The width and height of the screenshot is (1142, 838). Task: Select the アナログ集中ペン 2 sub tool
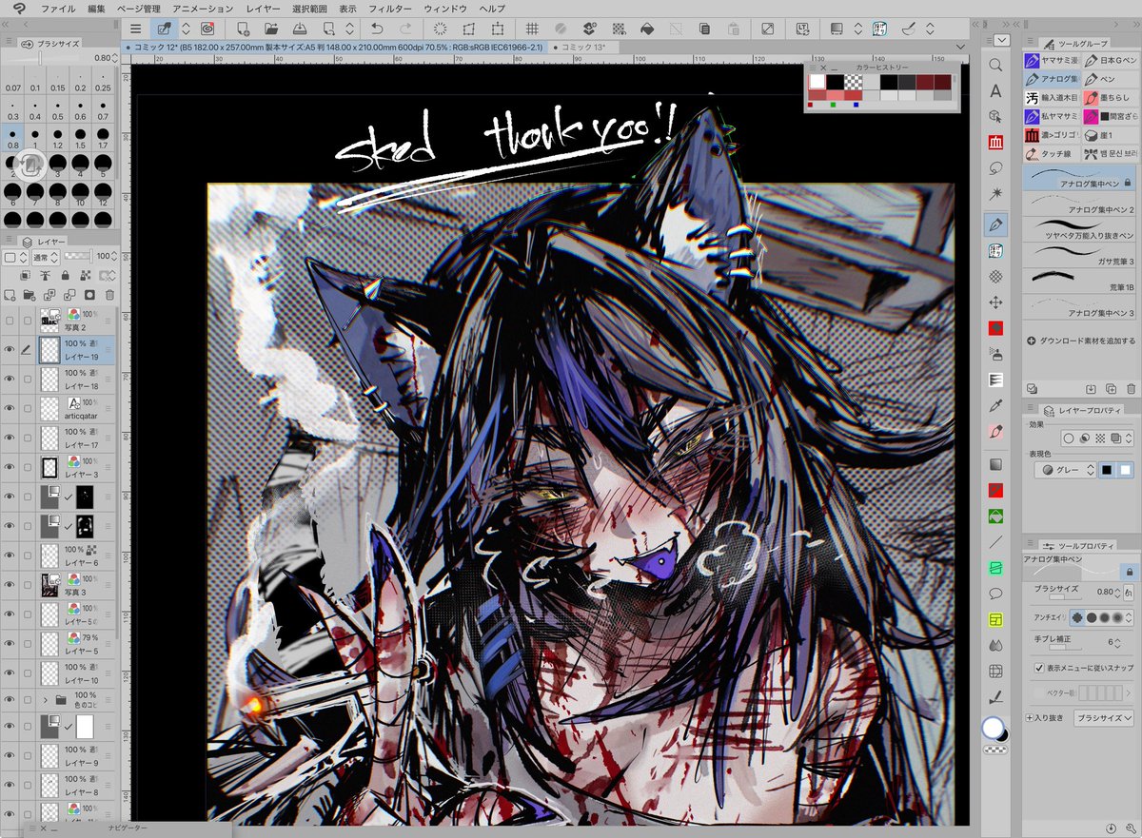[x=1080, y=202]
